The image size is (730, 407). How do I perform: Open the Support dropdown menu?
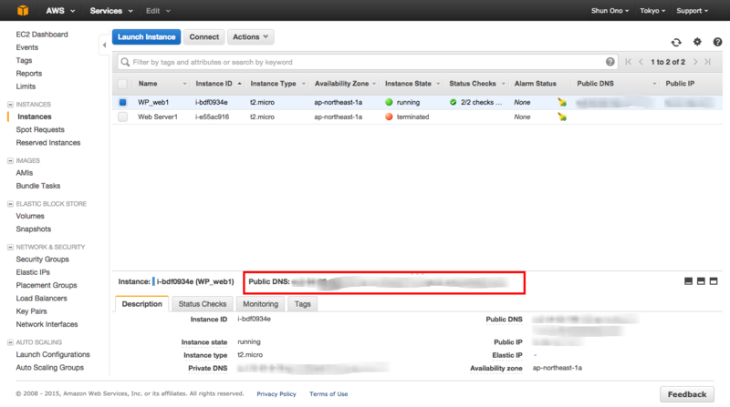693,11
